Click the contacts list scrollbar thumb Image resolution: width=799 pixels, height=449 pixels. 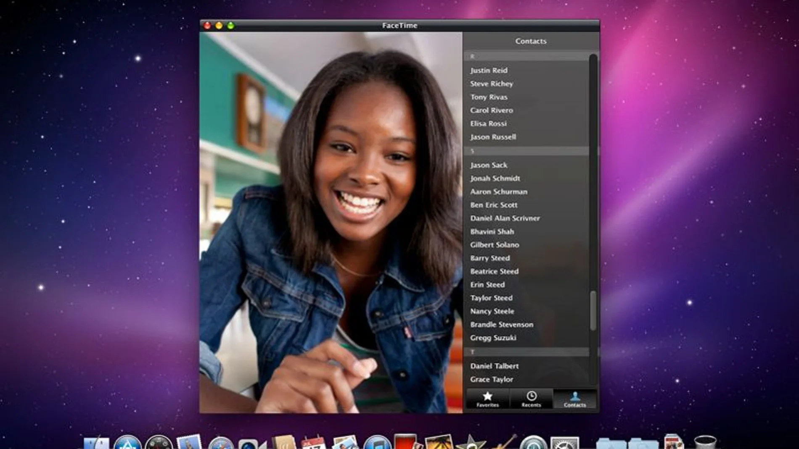click(x=593, y=310)
